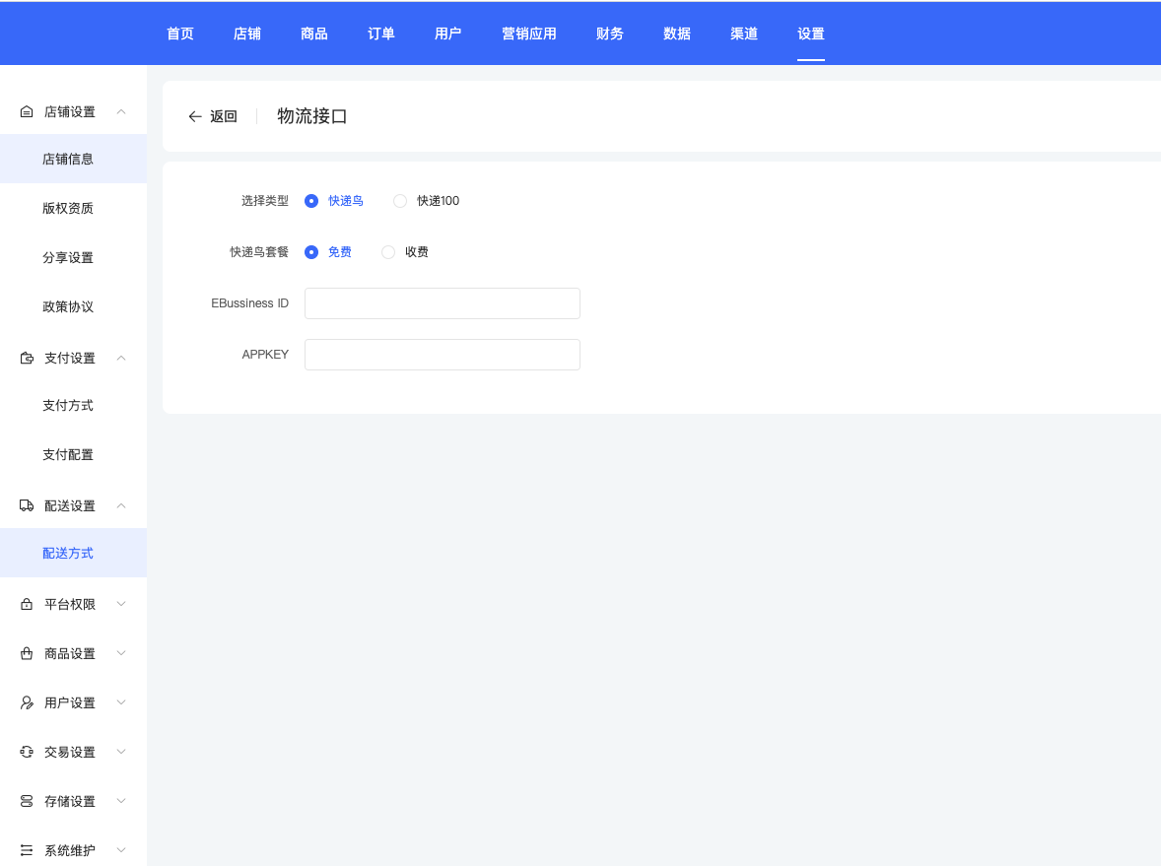
Task: Expand the 平台权限 chevron arrow
Action: coord(121,604)
